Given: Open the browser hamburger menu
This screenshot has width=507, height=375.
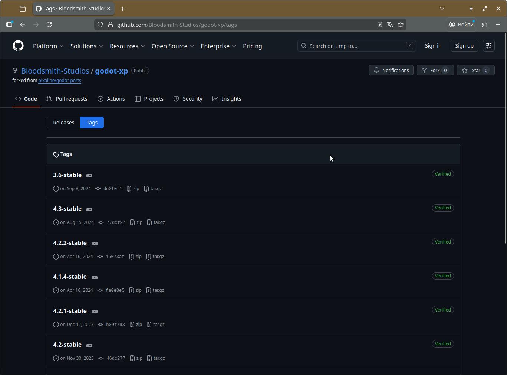Looking at the screenshot, I should [498, 25].
